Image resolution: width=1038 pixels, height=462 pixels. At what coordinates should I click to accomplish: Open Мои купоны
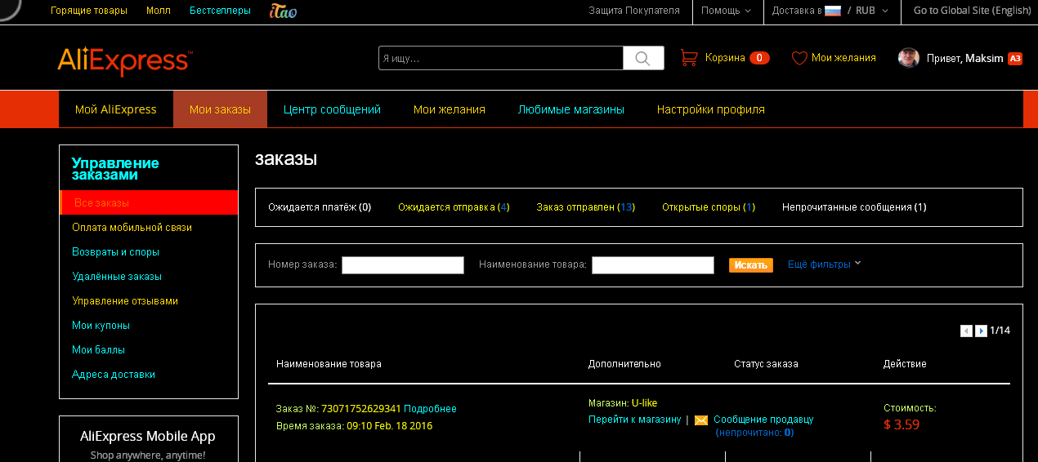pos(101,326)
